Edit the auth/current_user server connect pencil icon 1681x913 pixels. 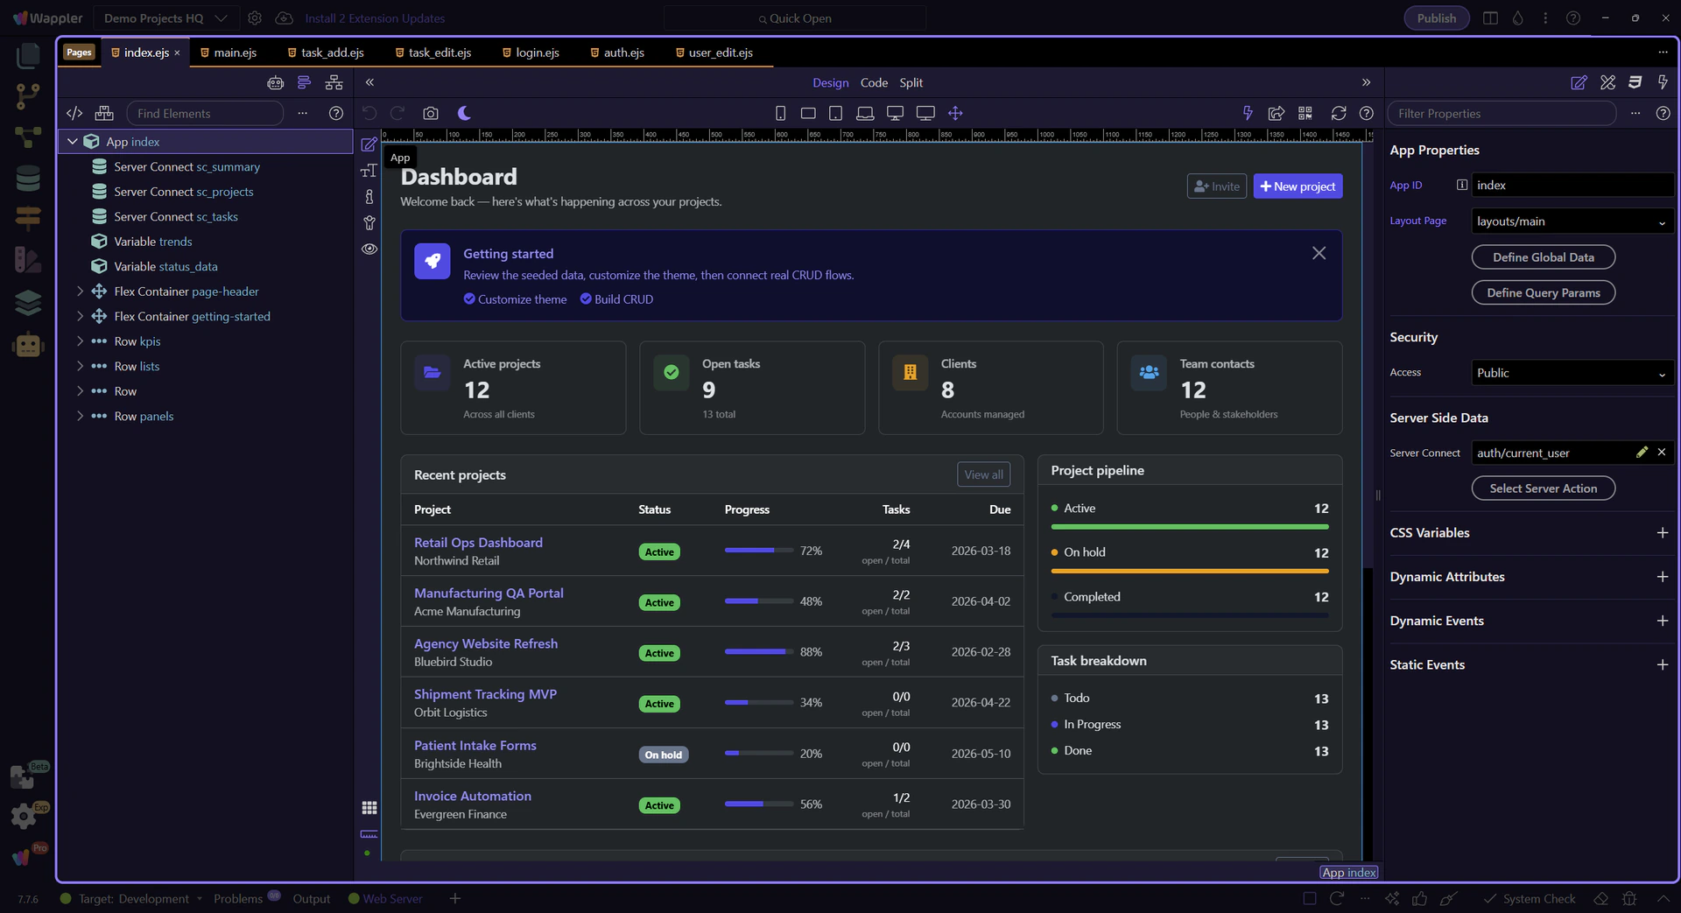pyautogui.click(x=1642, y=453)
